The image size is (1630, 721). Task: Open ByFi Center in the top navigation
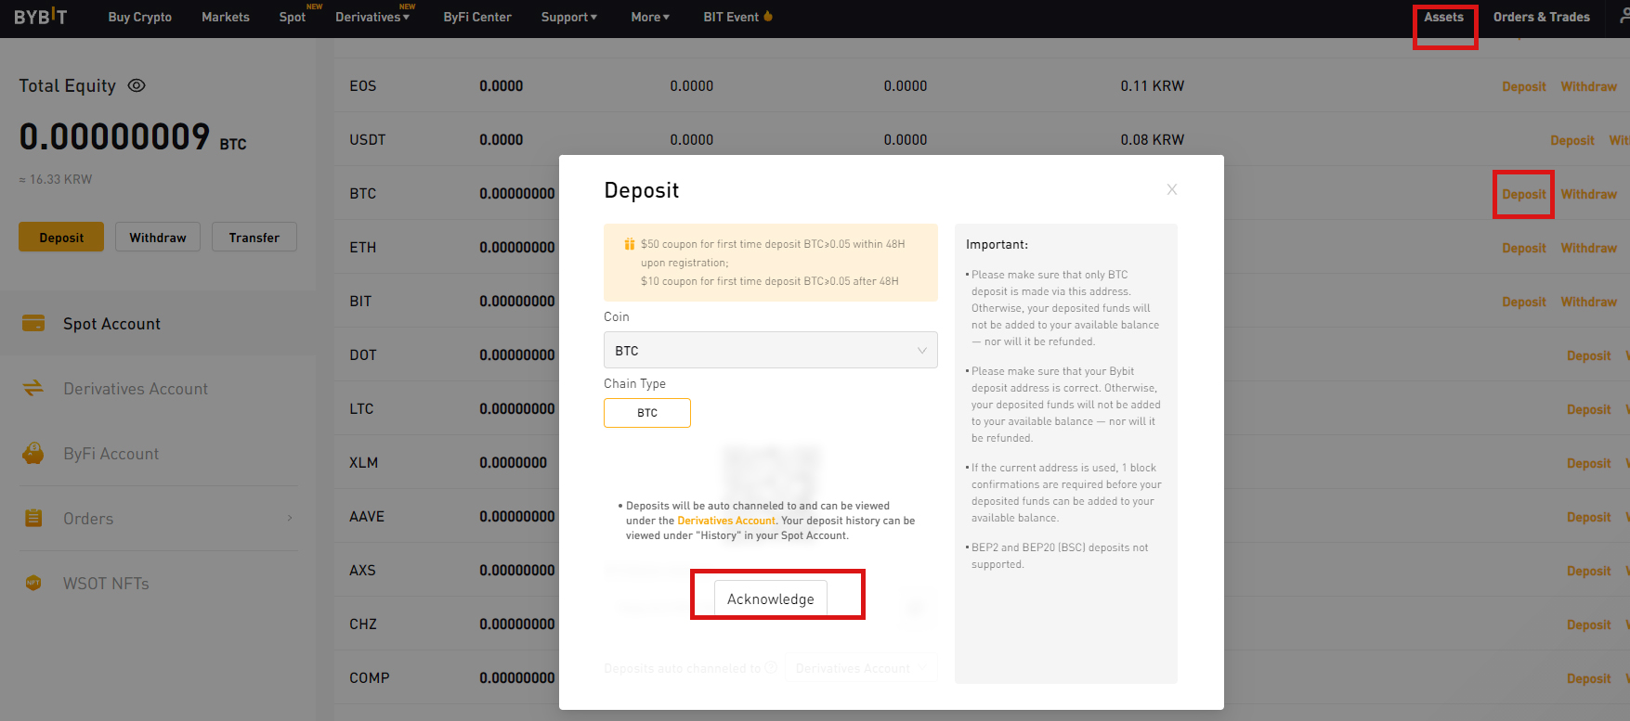pos(477,17)
